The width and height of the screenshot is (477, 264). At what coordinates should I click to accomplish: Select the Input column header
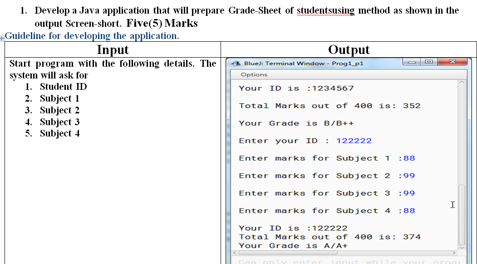click(112, 49)
